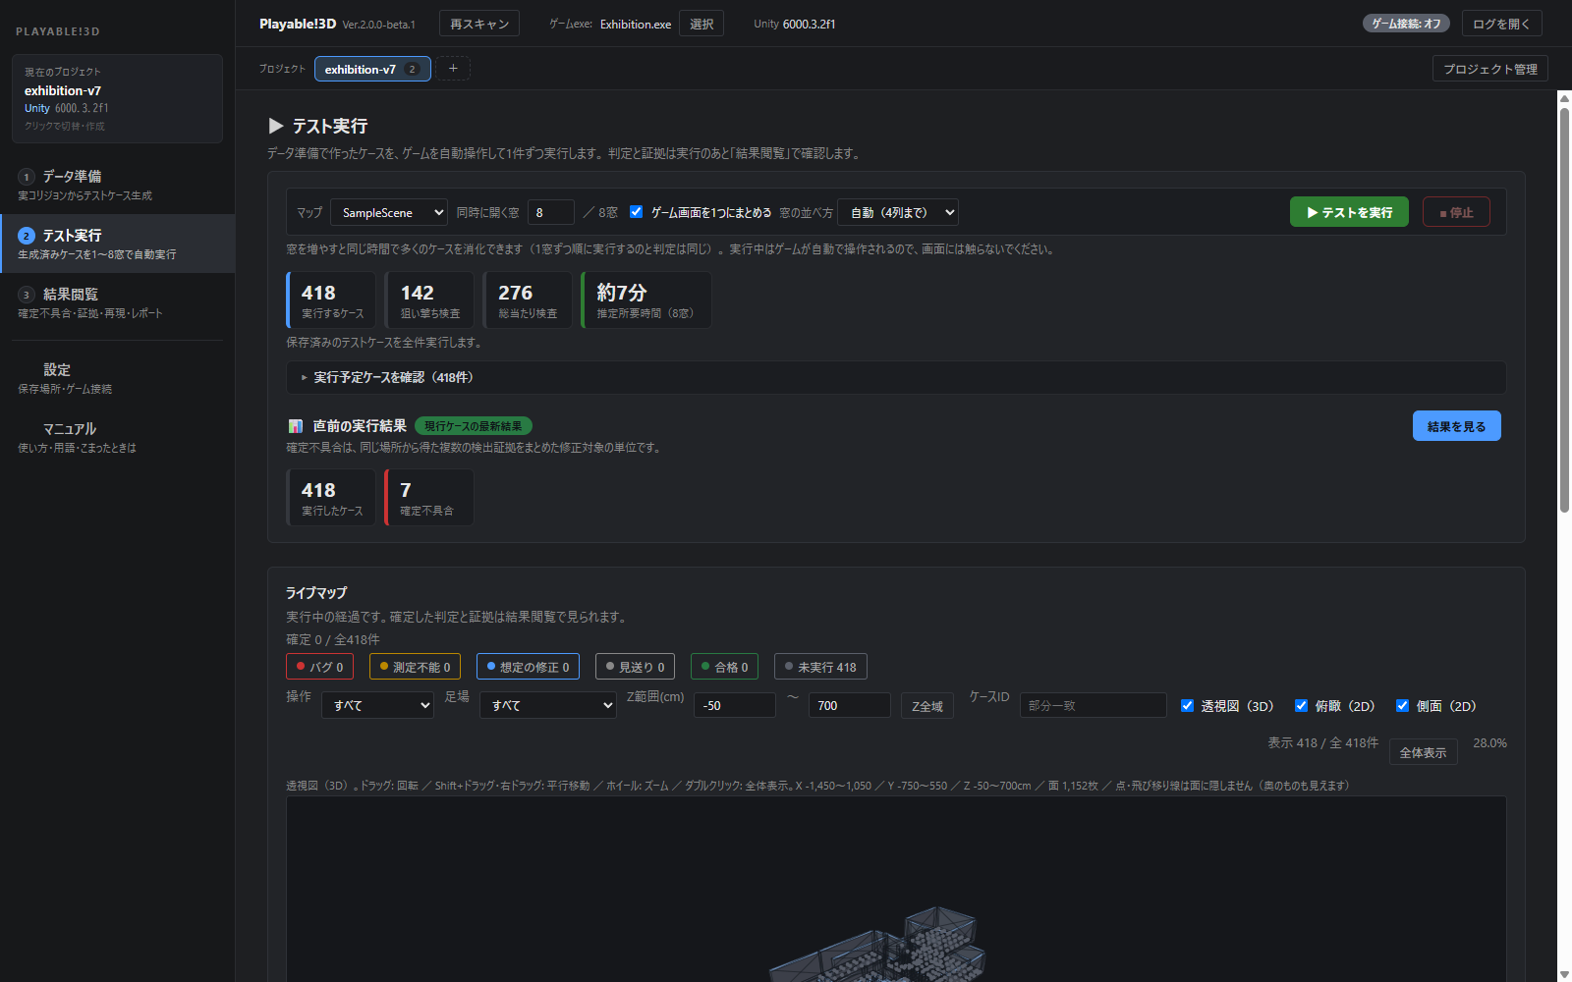
Task: Select the exhibition-v7 project tab
Action: pyautogui.click(x=372, y=69)
